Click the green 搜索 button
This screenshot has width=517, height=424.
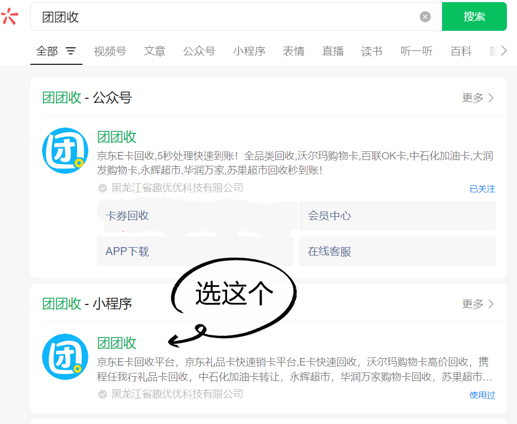(x=474, y=16)
